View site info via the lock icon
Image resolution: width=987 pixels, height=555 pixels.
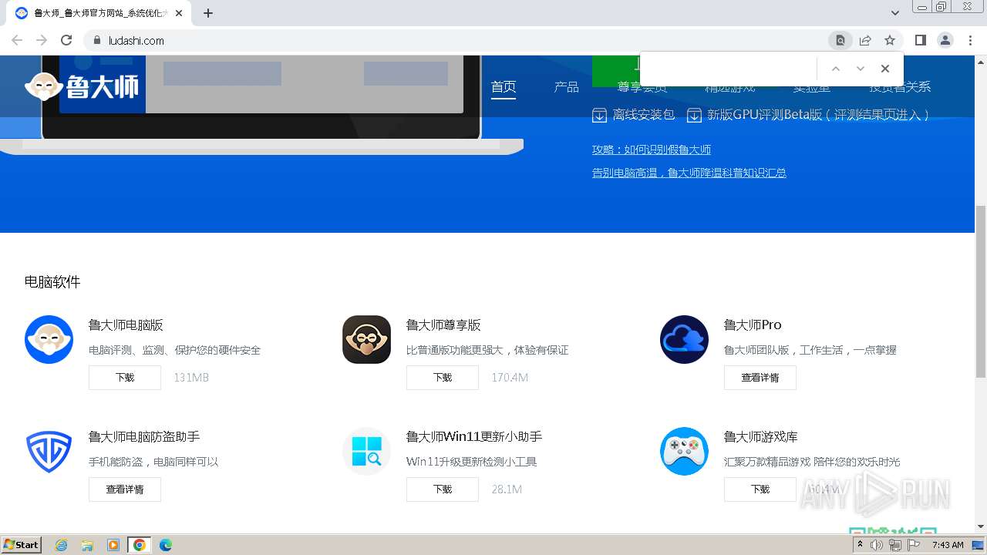pyautogui.click(x=97, y=40)
